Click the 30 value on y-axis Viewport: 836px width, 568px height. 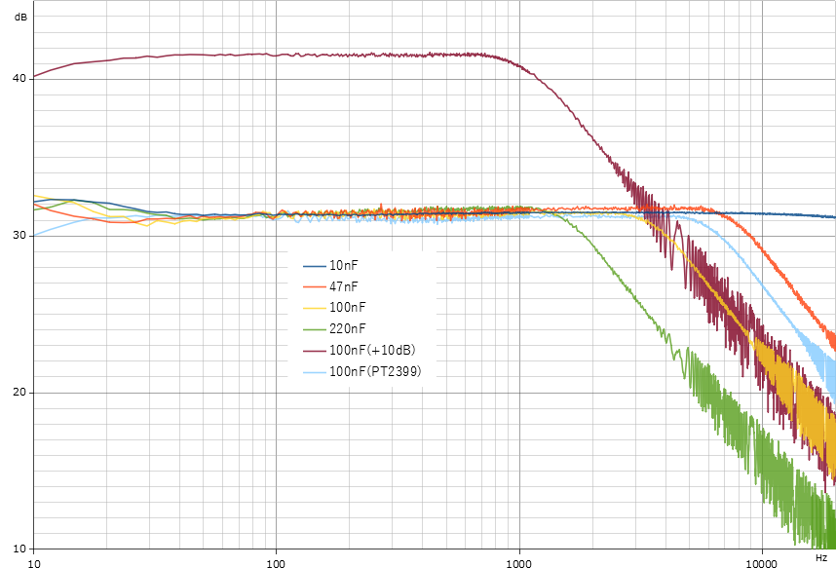click(x=19, y=235)
